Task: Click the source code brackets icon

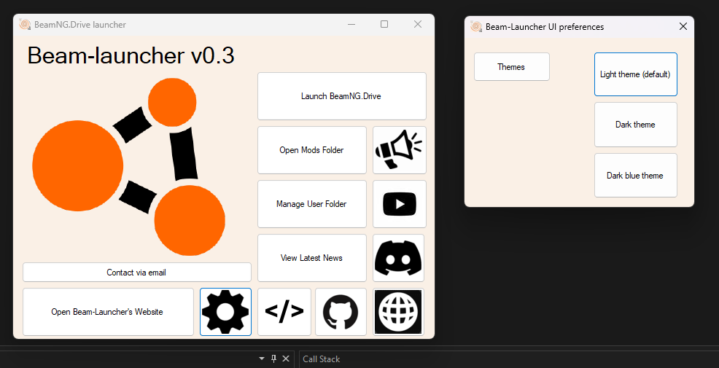Action: 284,312
